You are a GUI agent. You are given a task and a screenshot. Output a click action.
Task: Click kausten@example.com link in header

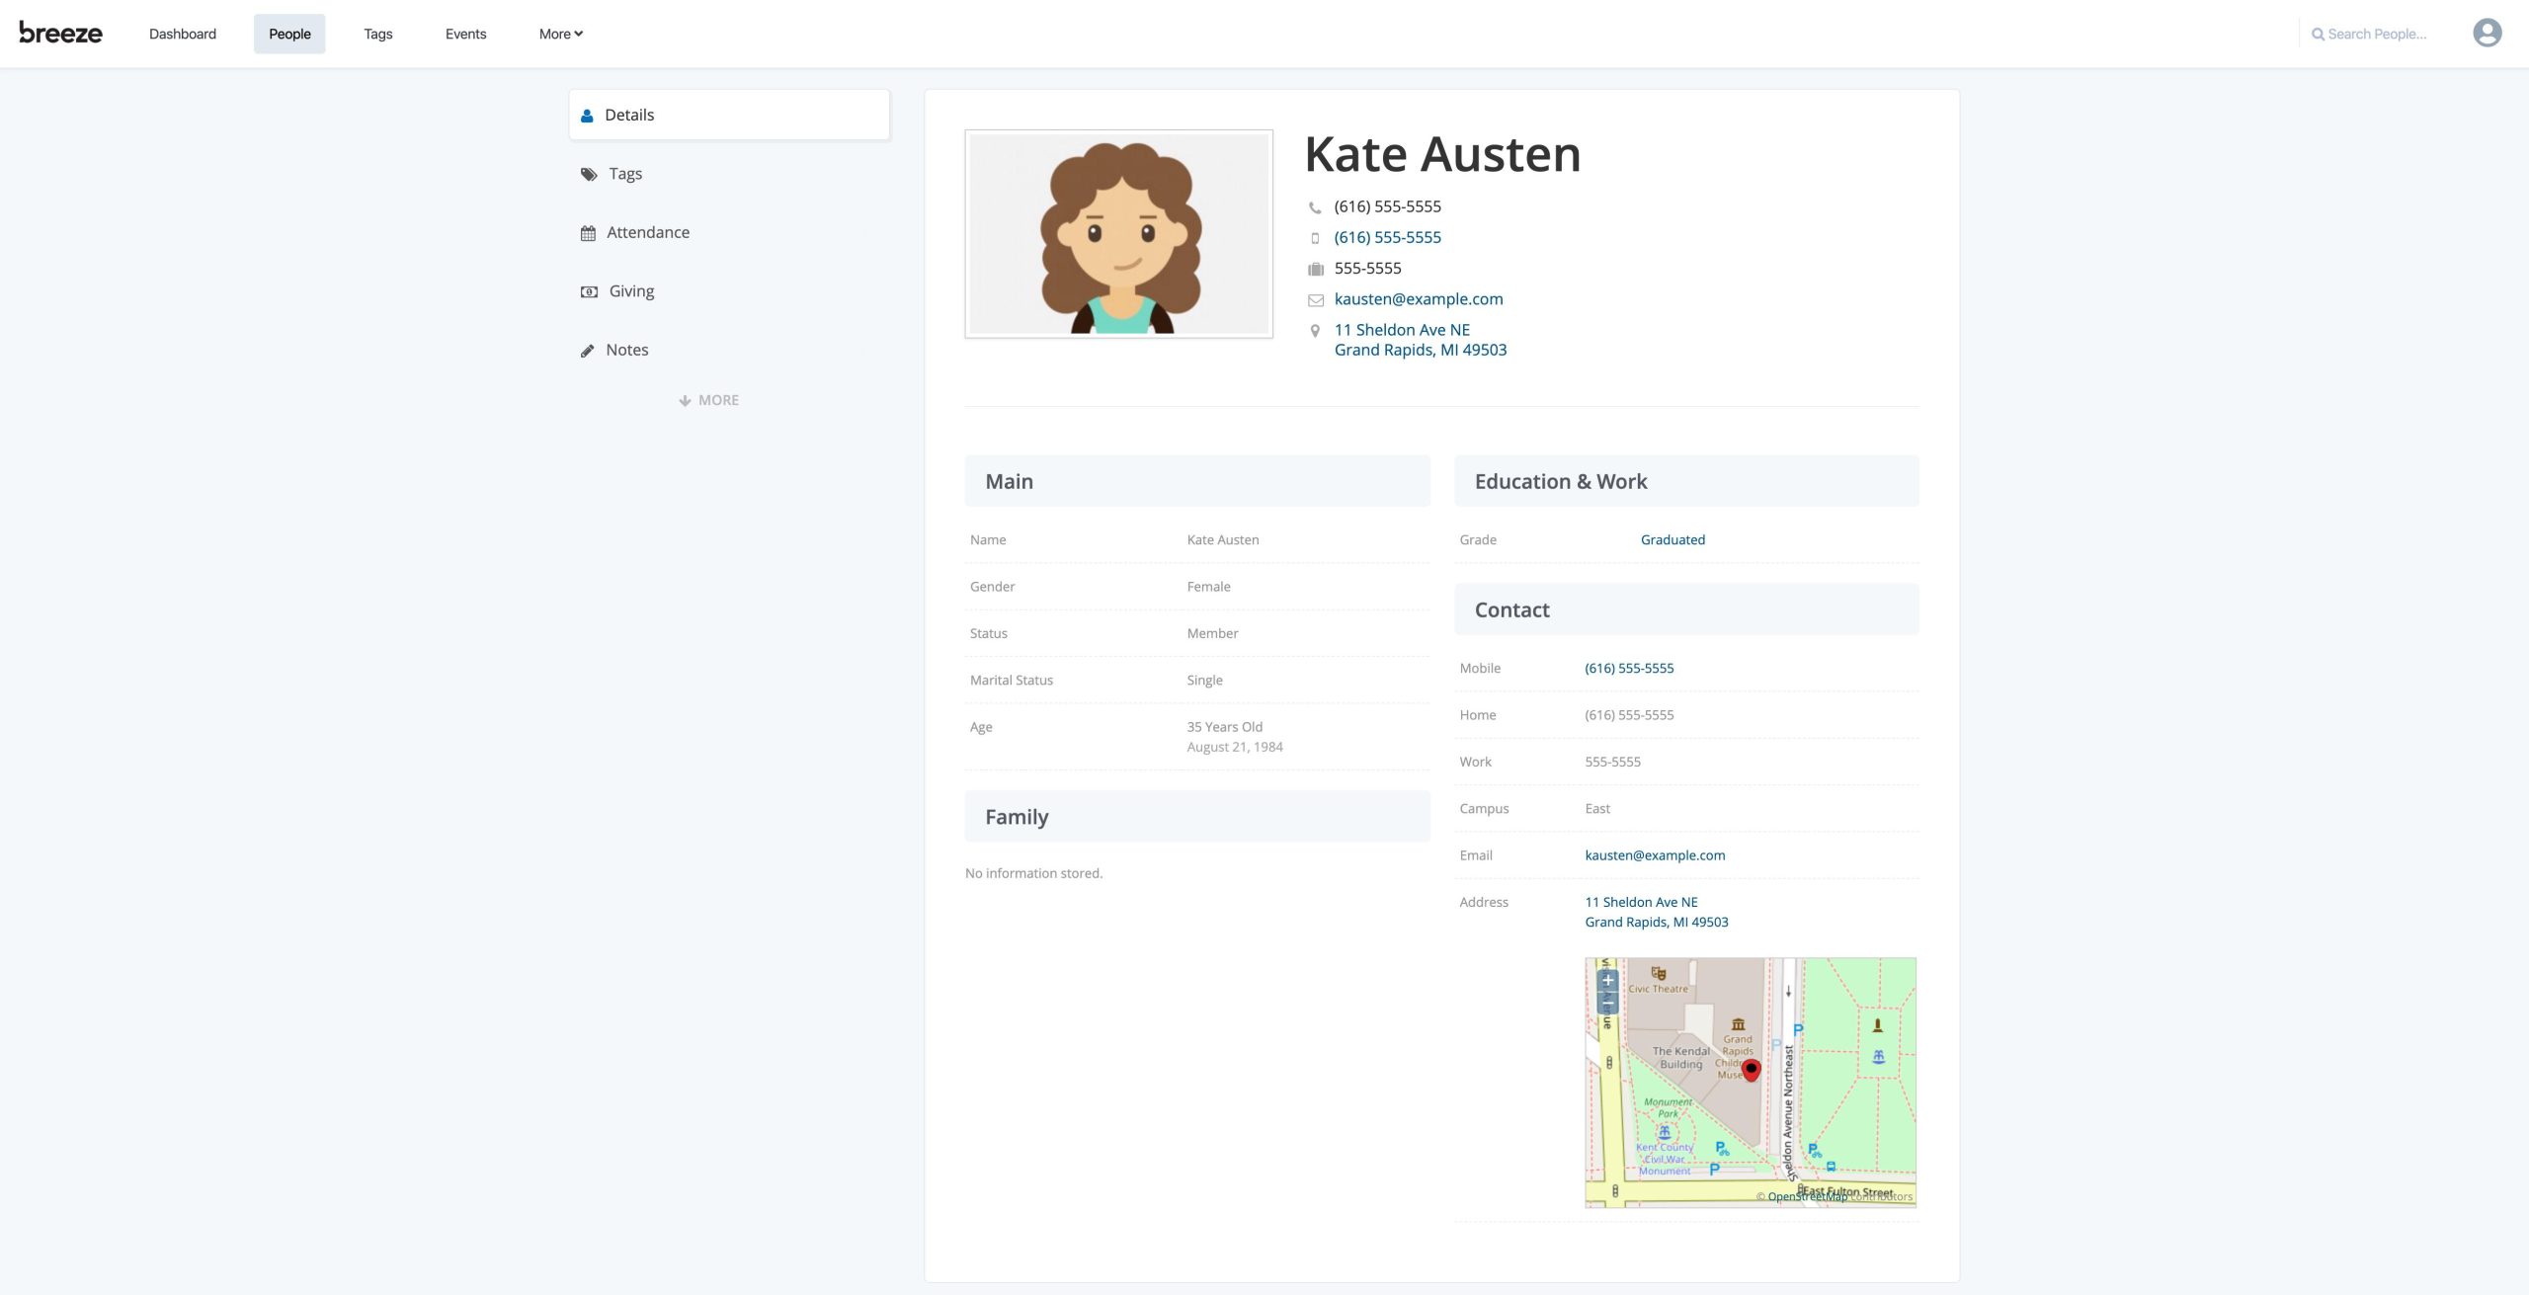click(1418, 299)
